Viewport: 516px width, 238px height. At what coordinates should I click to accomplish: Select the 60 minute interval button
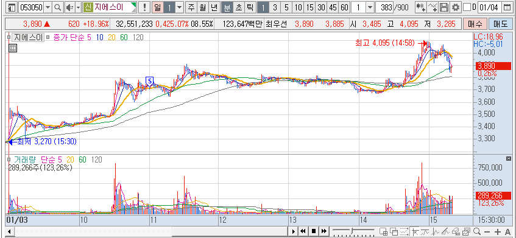(x=345, y=7)
